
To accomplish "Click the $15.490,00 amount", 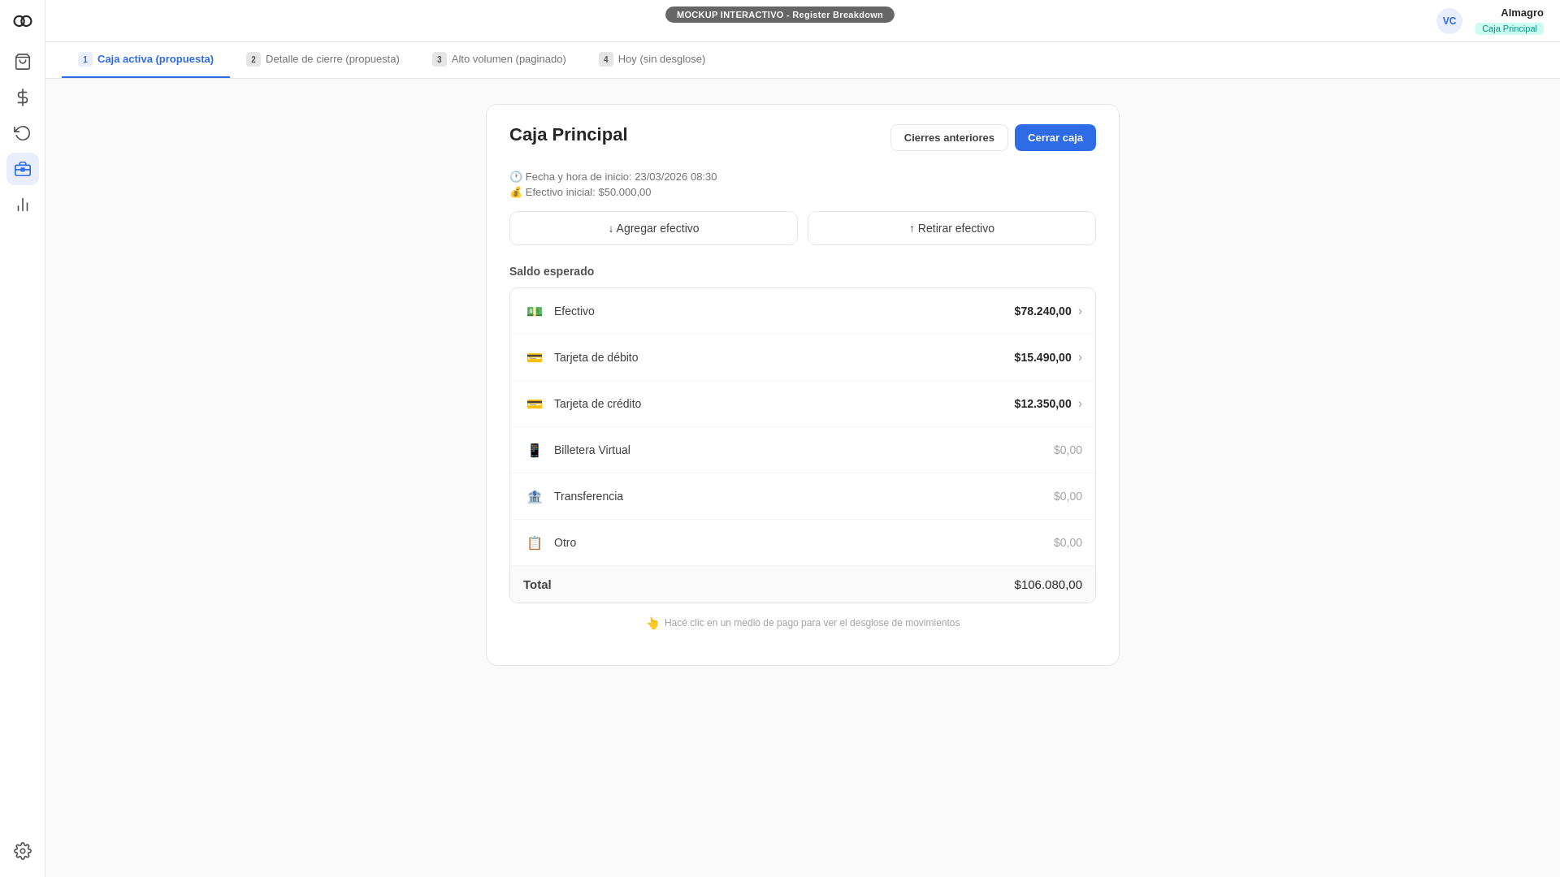I will pyautogui.click(x=1042, y=357).
